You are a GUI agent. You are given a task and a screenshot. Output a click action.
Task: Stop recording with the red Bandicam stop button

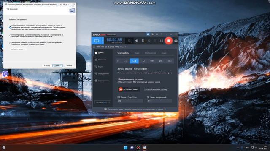tap(169, 41)
